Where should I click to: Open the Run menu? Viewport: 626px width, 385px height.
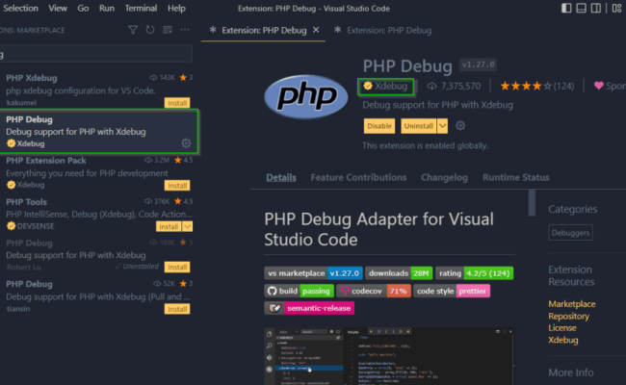pyautogui.click(x=107, y=9)
